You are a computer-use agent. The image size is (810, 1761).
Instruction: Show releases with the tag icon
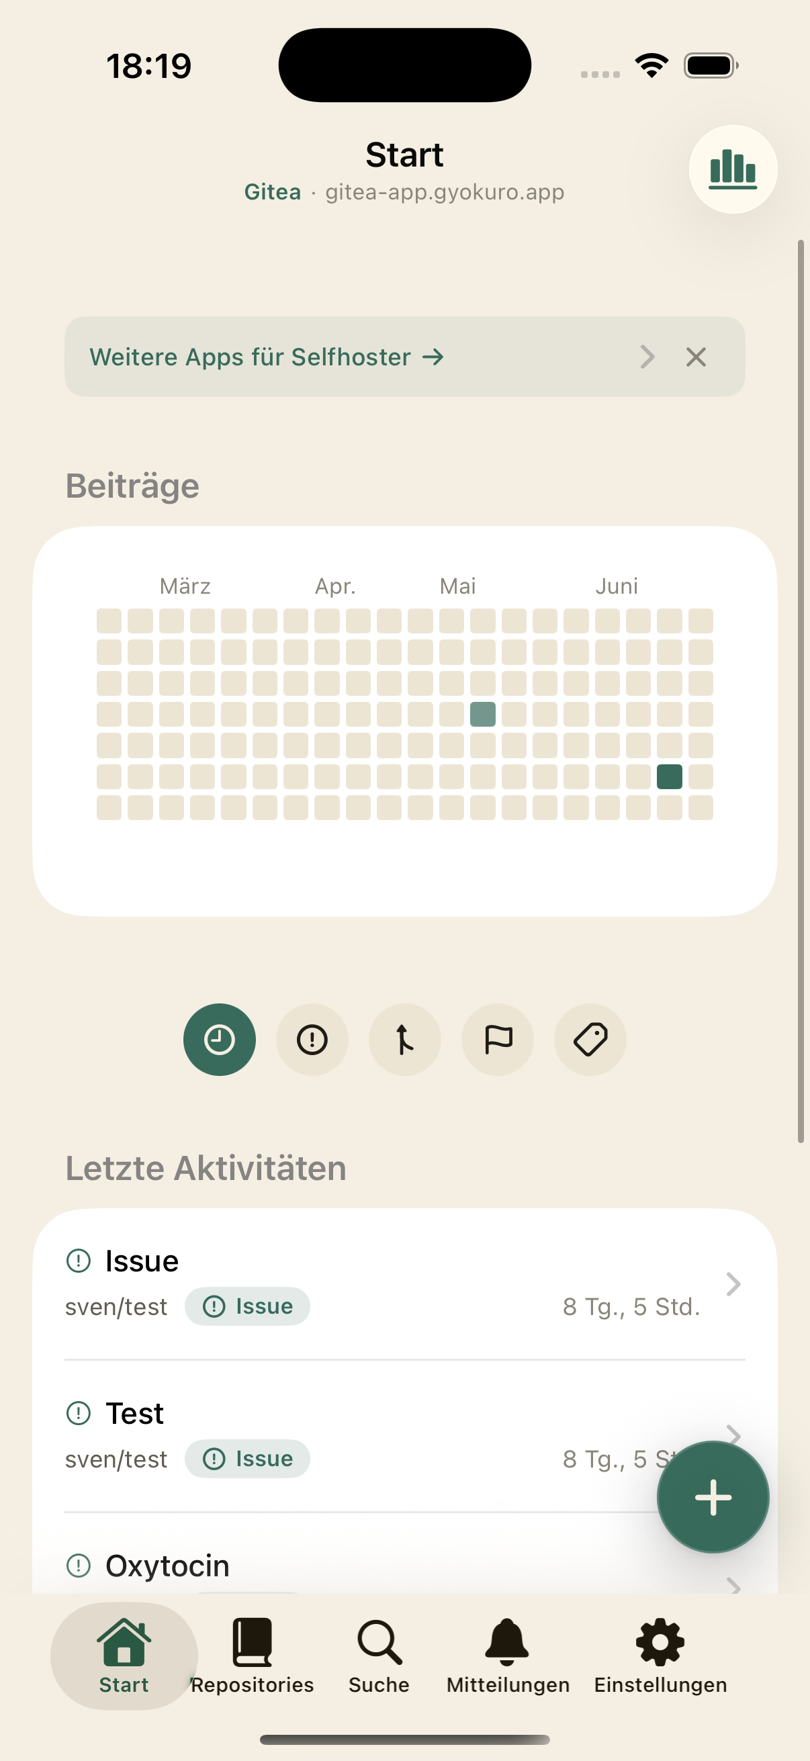click(x=590, y=1039)
